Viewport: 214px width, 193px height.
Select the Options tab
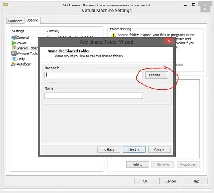(x=32, y=20)
